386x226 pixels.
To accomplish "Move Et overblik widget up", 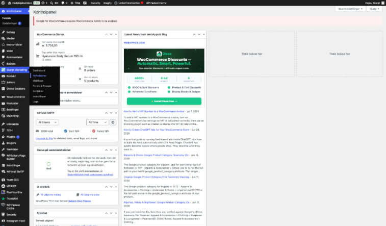I will click(106, 187).
